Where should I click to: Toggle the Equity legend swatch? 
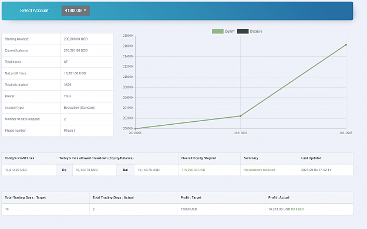(218, 31)
